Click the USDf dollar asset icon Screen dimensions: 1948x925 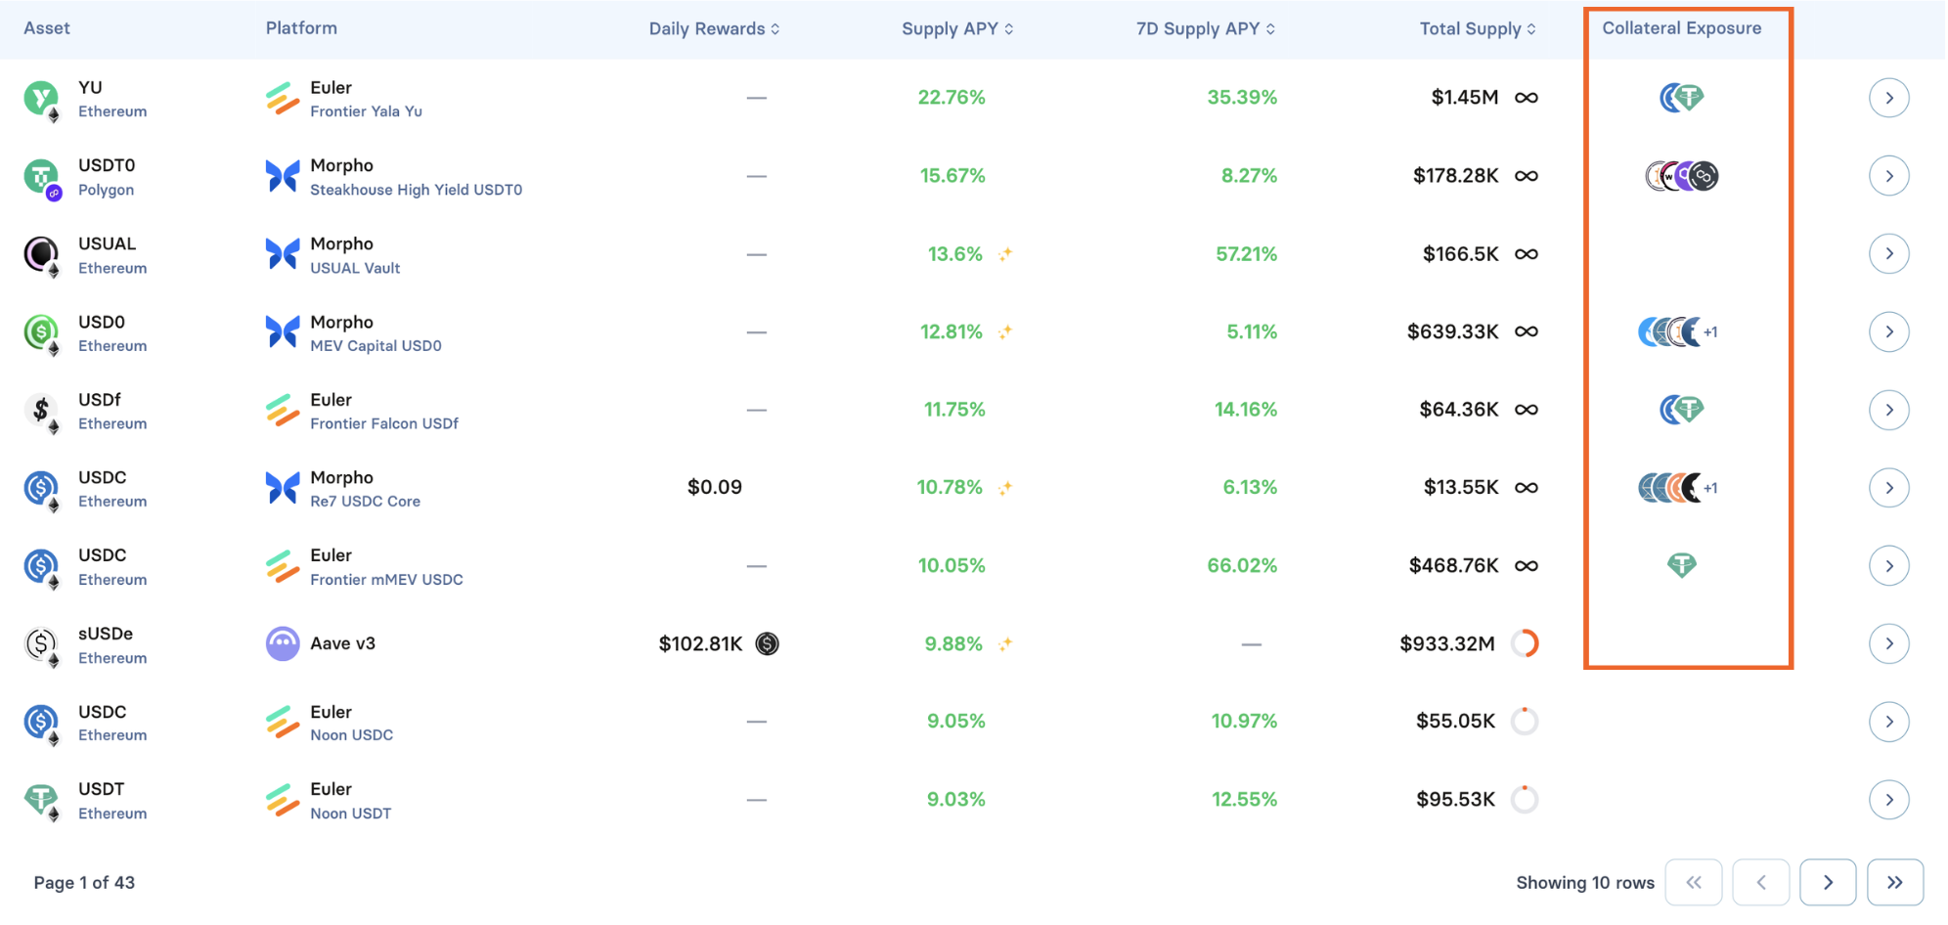(x=41, y=411)
